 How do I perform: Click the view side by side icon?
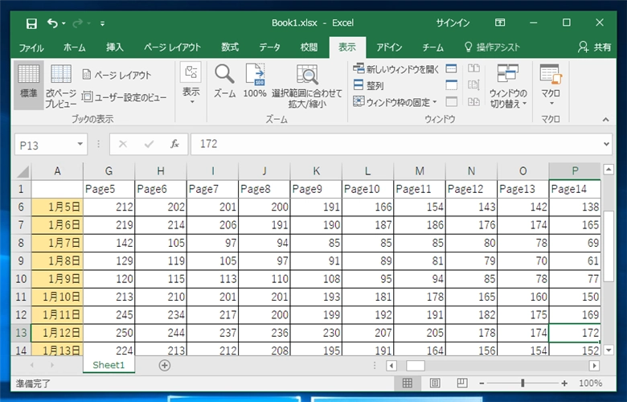point(473,68)
